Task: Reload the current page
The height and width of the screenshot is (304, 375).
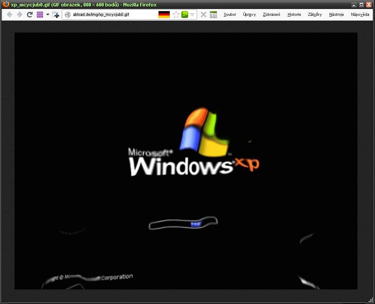Action: [x=30, y=15]
